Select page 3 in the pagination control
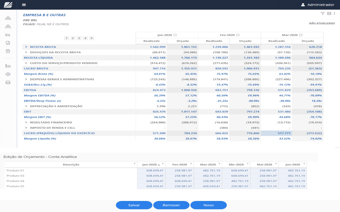The height and width of the screenshot is (212, 340). [79, 38]
